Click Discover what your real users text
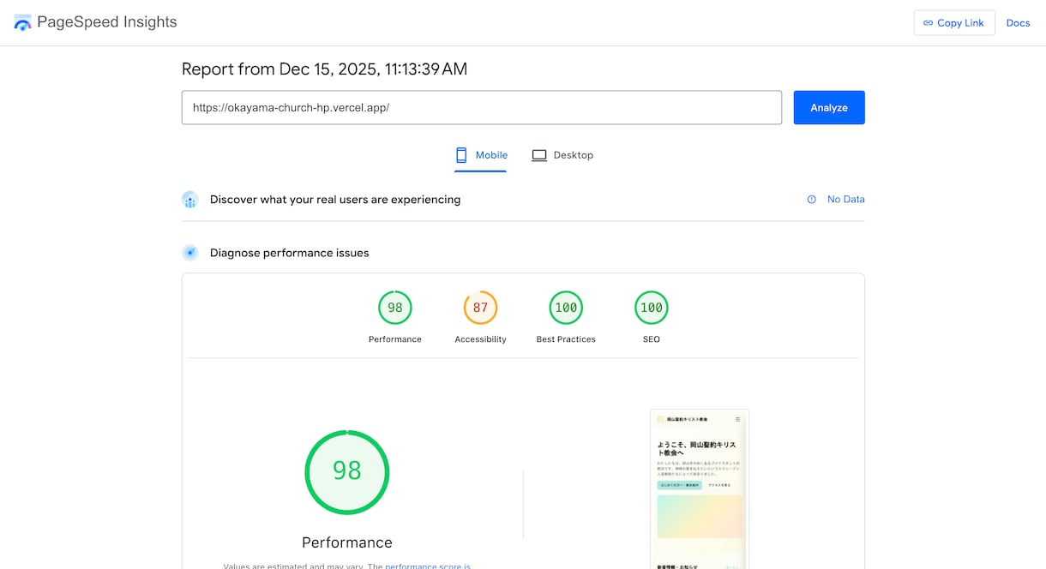The width and height of the screenshot is (1046, 569). pos(335,200)
